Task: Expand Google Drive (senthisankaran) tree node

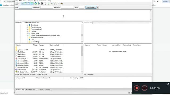Action: (x=27, y=36)
